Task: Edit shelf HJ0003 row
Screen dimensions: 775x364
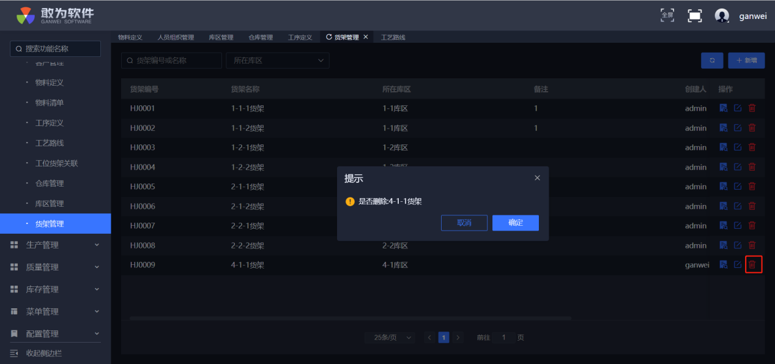Action: coord(738,147)
